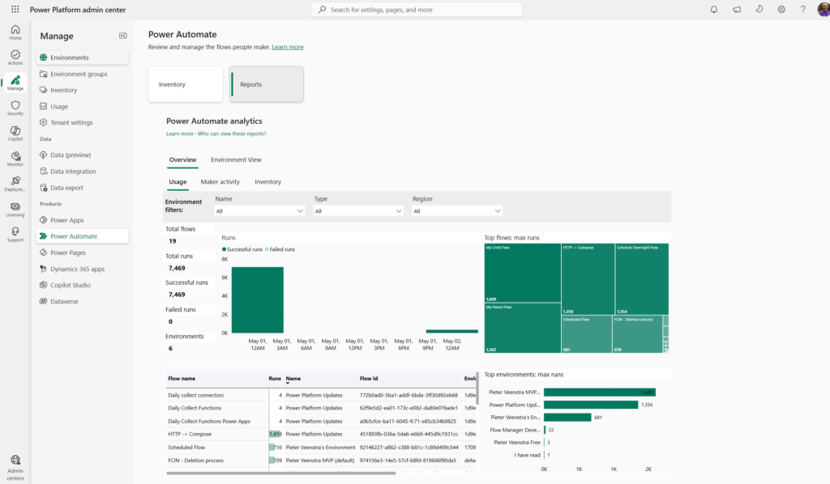
Task: Click the FCIN - Deletion process row
Action: tap(321, 461)
